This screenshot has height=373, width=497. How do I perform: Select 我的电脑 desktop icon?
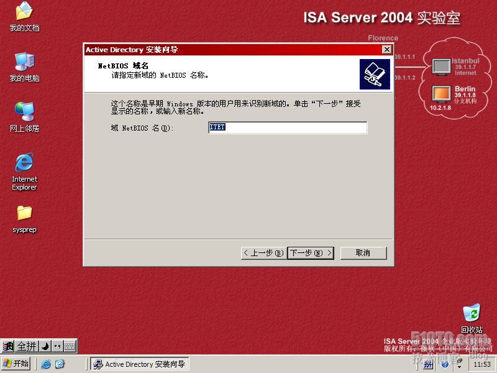[x=24, y=67]
